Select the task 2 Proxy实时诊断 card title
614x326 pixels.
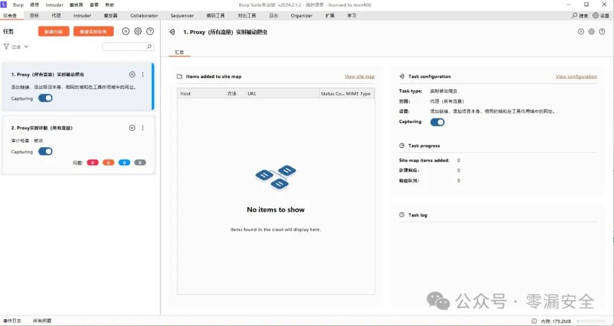coord(42,128)
